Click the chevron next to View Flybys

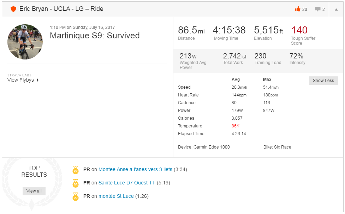tap(38, 80)
